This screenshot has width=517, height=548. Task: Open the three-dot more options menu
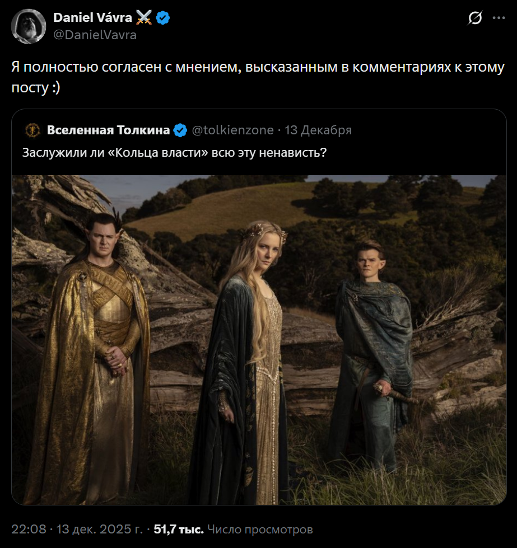(x=499, y=18)
